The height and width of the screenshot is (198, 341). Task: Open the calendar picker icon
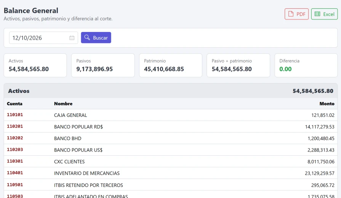[72, 38]
